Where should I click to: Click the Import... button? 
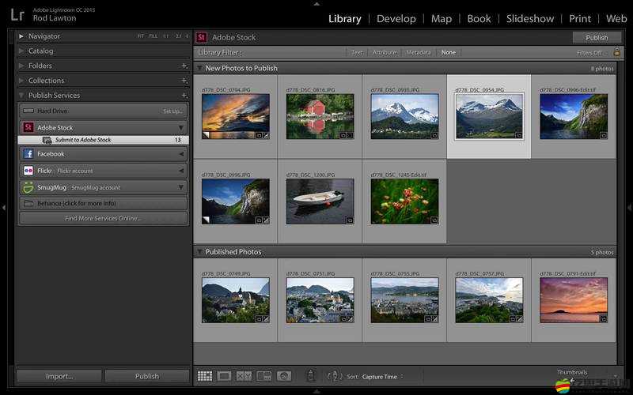click(x=59, y=376)
